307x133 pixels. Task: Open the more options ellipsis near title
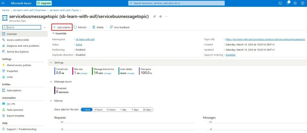pyautogui.click(x=167, y=17)
